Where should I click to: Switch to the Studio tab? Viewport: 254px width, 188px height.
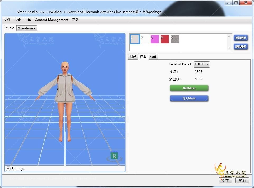click(x=10, y=28)
